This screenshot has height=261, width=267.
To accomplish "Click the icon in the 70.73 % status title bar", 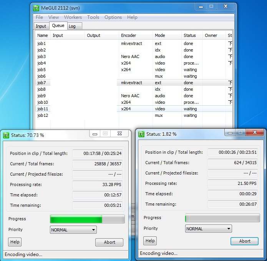I will 6,135.
